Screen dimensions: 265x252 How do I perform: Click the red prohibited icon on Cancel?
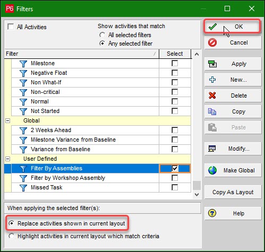pos(212,42)
